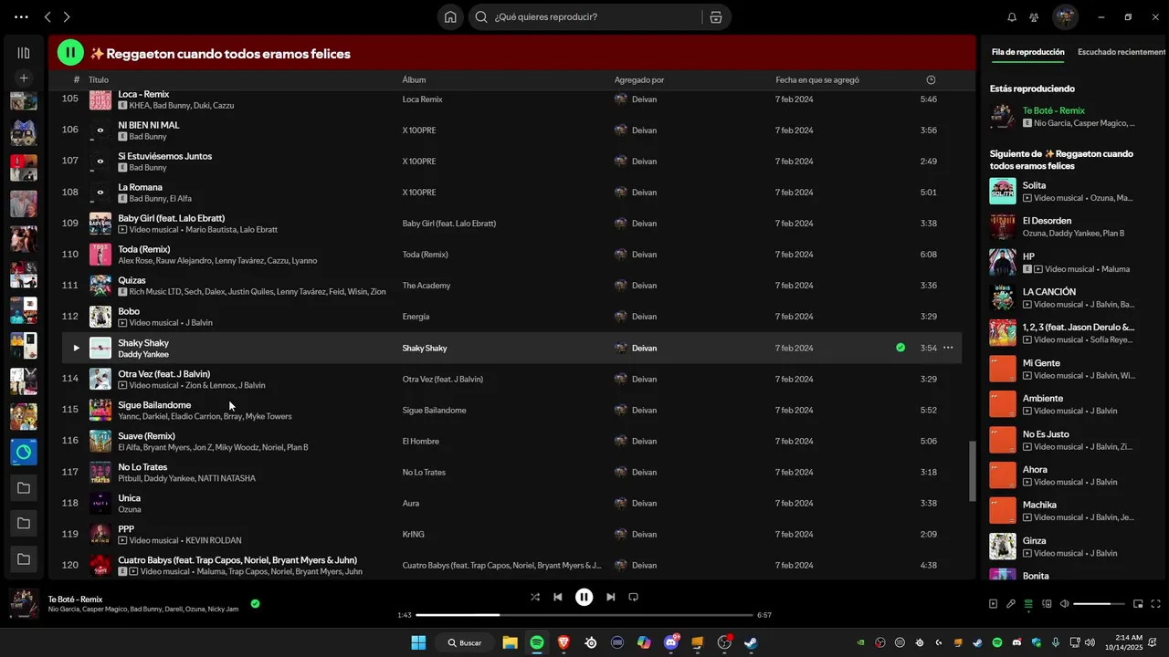Adjust the volume slider

tap(1099, 604)
